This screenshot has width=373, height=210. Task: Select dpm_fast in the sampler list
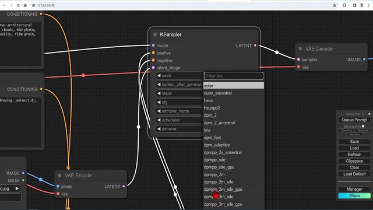pyautogui.click(x=234, y=138)
